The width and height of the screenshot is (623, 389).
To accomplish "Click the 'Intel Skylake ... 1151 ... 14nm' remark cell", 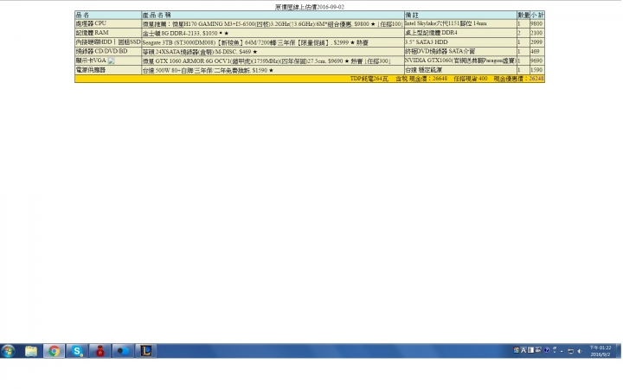I will tap(460, 23).
